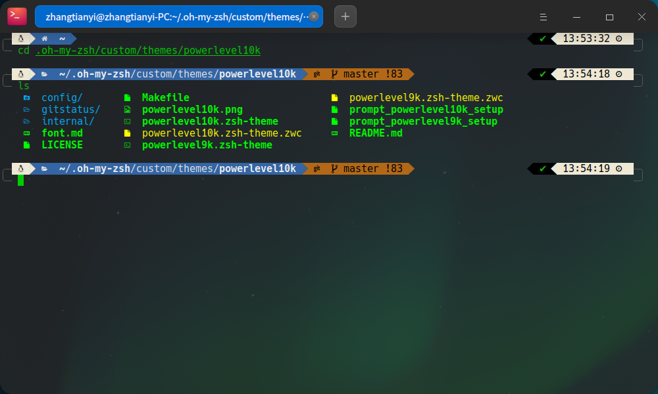The image size is (658, 394).
Task: Open the README.md file entry
Action: (x=375, y=133)
